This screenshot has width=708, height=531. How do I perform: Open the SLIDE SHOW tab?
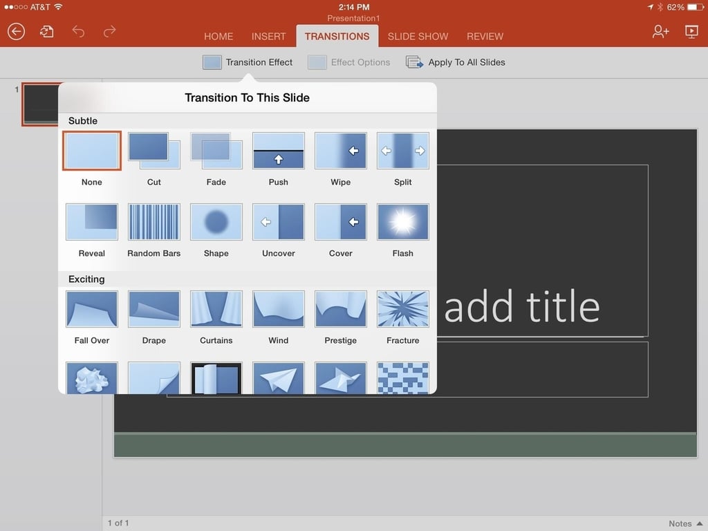click(x=418, y=37)
